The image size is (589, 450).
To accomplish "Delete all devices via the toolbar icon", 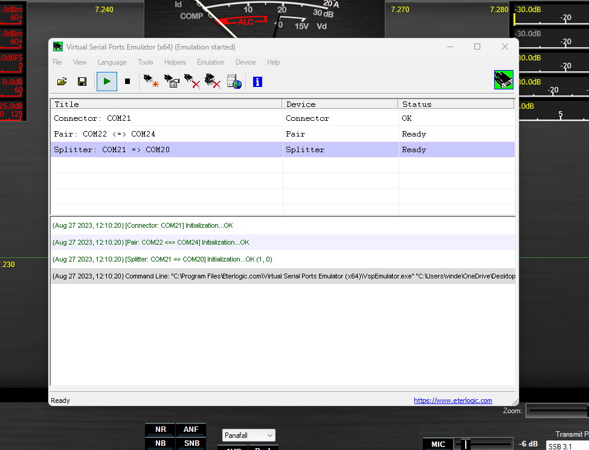I will 212,81.
